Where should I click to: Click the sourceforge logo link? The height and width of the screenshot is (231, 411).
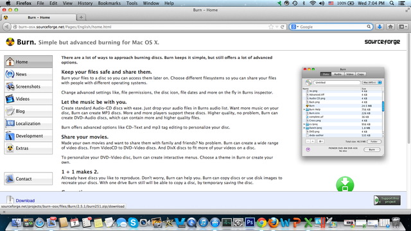pyautogui.click(x=382, y=42)
